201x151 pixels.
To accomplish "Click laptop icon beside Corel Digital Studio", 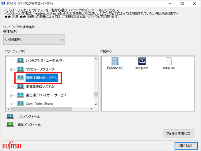I will click(x=20, y=104).
